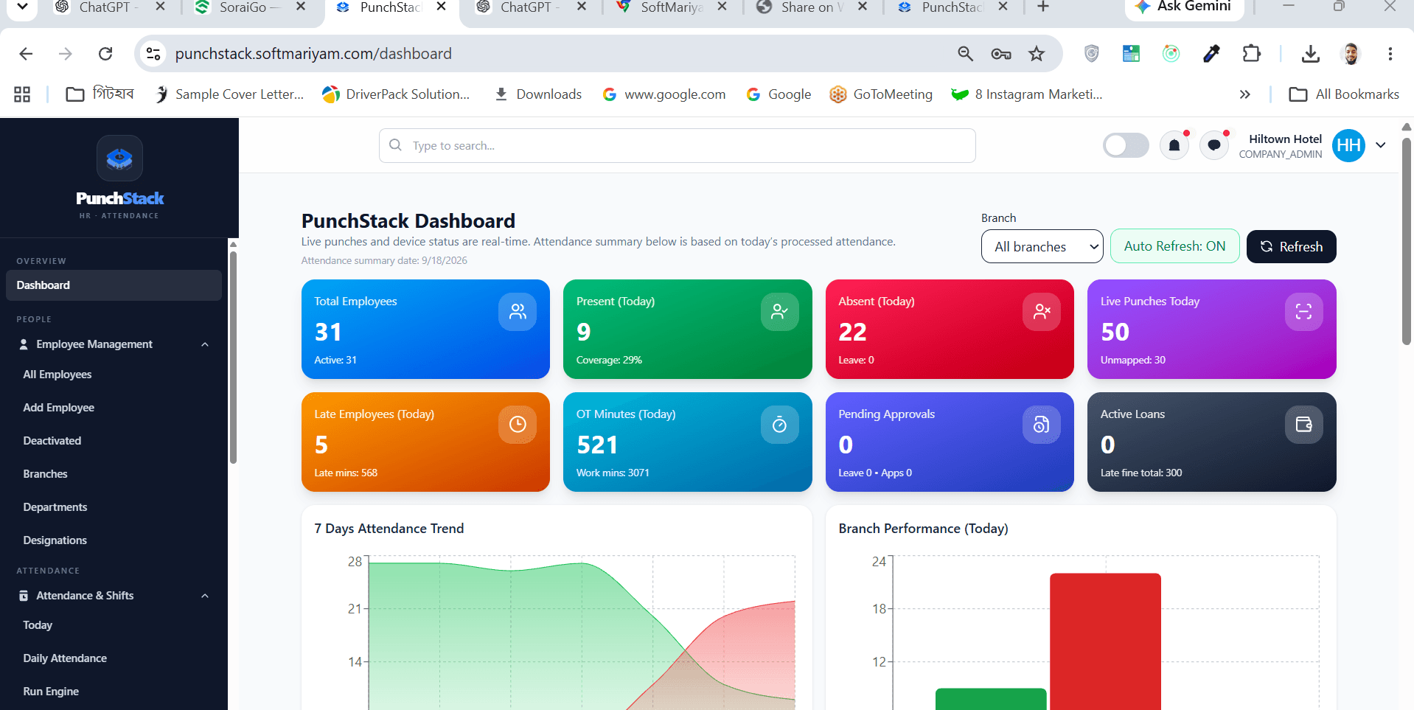
Task: Click the browser address bar URL
Action: tap(313, 54)
